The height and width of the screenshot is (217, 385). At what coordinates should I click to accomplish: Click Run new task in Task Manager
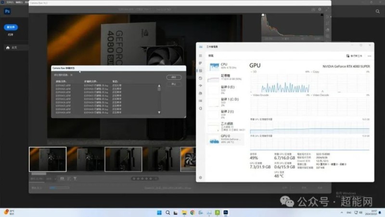354,56
